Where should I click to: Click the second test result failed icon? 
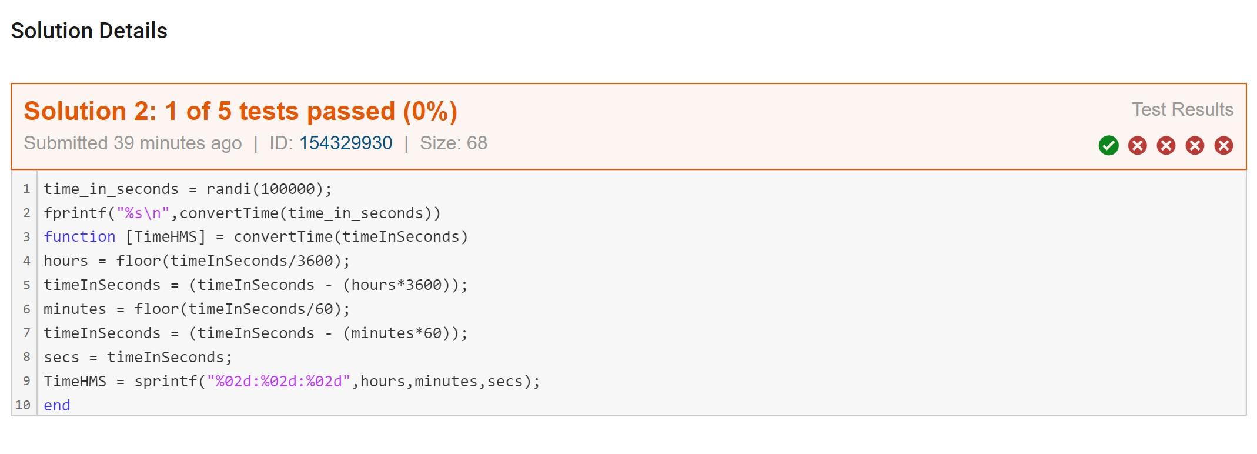coord(1138,145)
